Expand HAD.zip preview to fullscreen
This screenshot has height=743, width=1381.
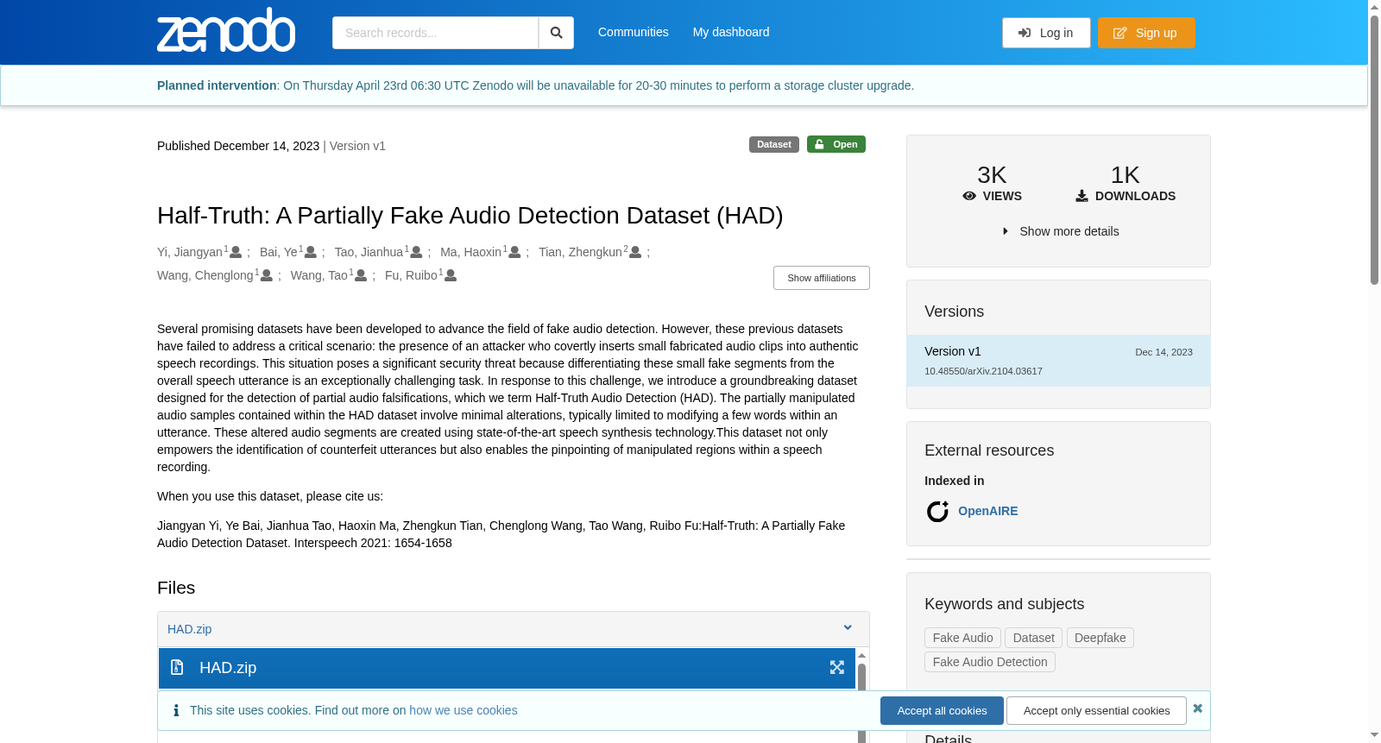pos(837,667)
